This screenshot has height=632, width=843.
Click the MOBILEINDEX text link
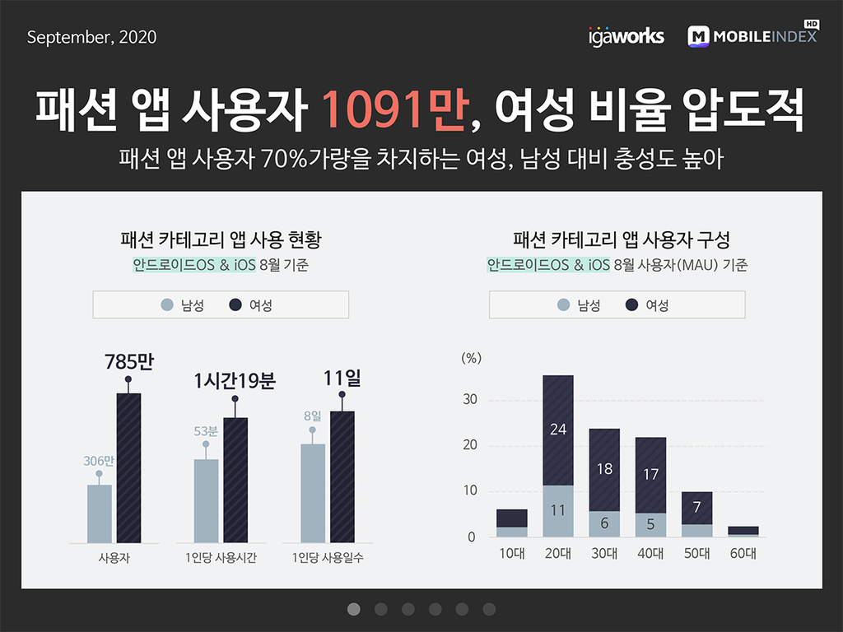(x=765, y=36)
